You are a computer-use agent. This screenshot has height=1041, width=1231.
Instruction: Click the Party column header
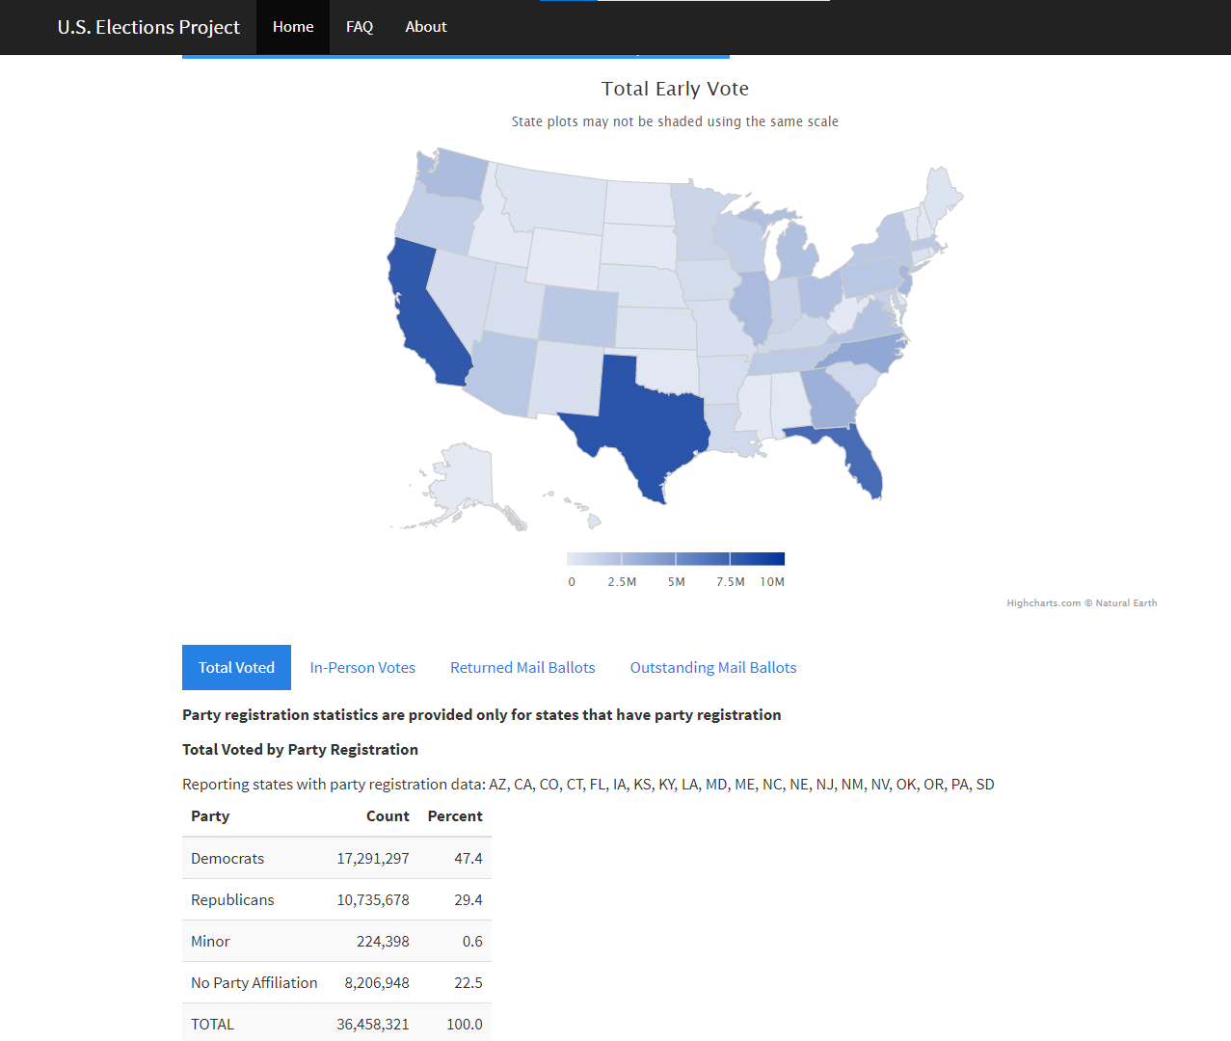point(210,816)
